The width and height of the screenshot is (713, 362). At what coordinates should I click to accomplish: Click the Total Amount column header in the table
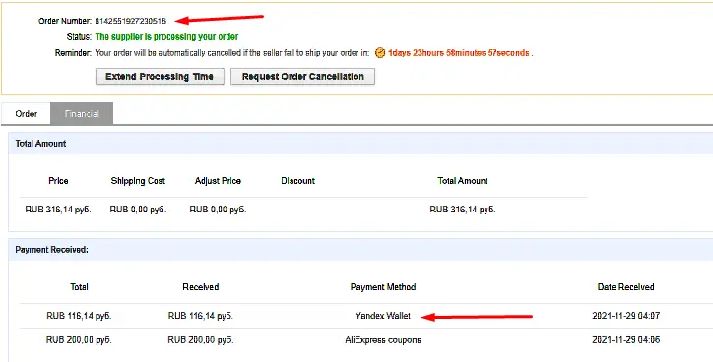[x=463, y=181]
